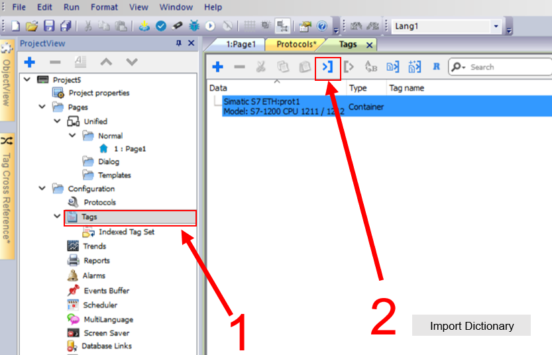
Task: Click the help question mark toolbar icon
Action: click(322, 26)
